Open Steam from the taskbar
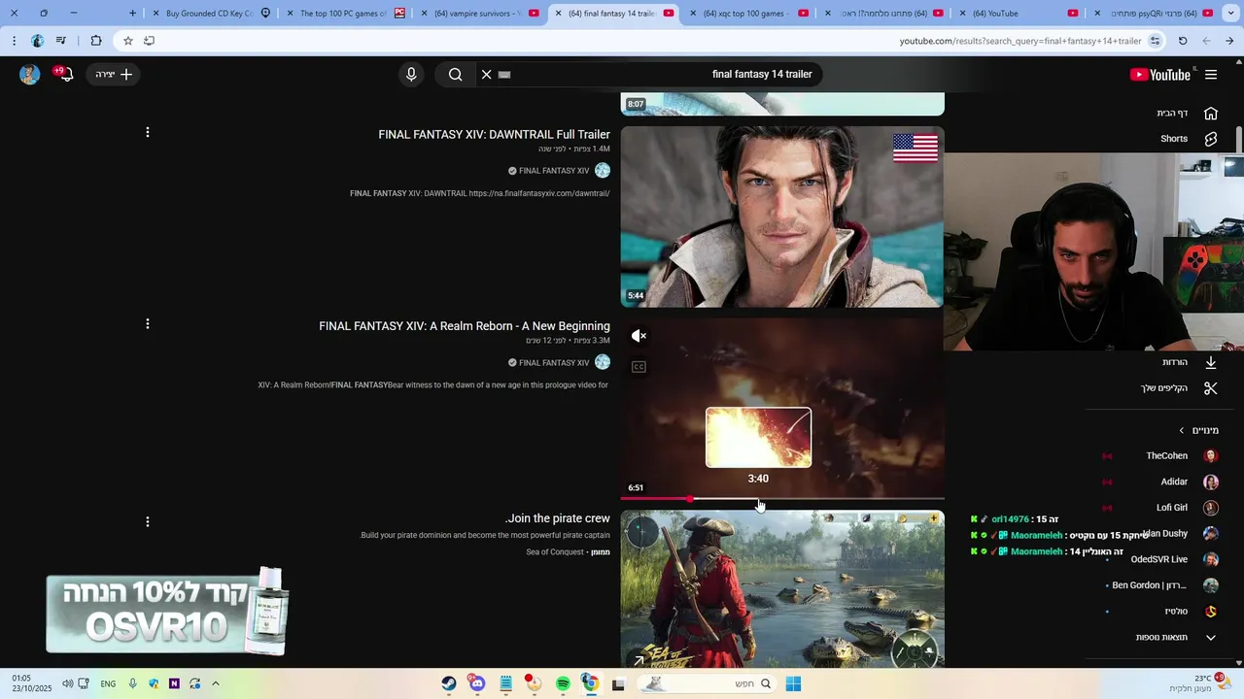Viewport: 1244px width, 699px height. pyautogui.click(x=449, y=683)
